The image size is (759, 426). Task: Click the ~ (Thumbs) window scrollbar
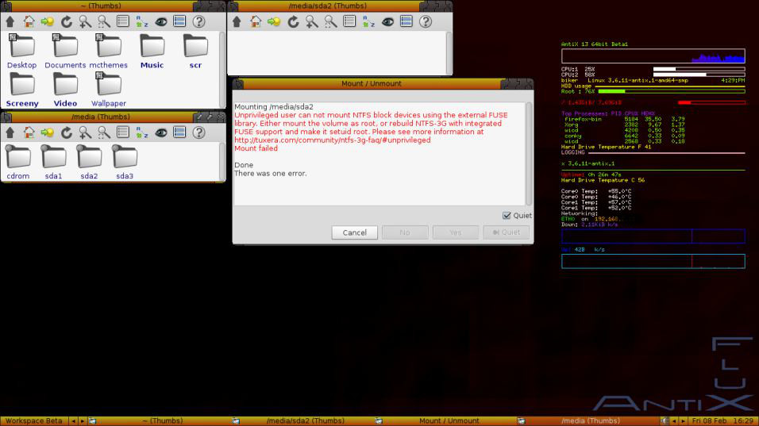(222, 70)
